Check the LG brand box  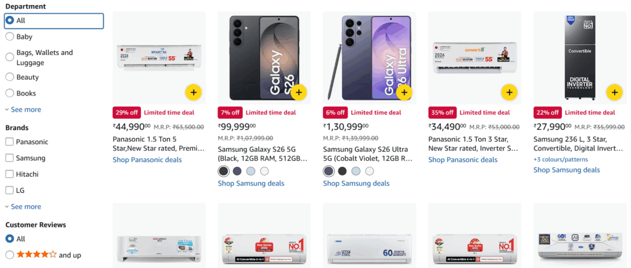pyautogui.click(x=10, y=190)
